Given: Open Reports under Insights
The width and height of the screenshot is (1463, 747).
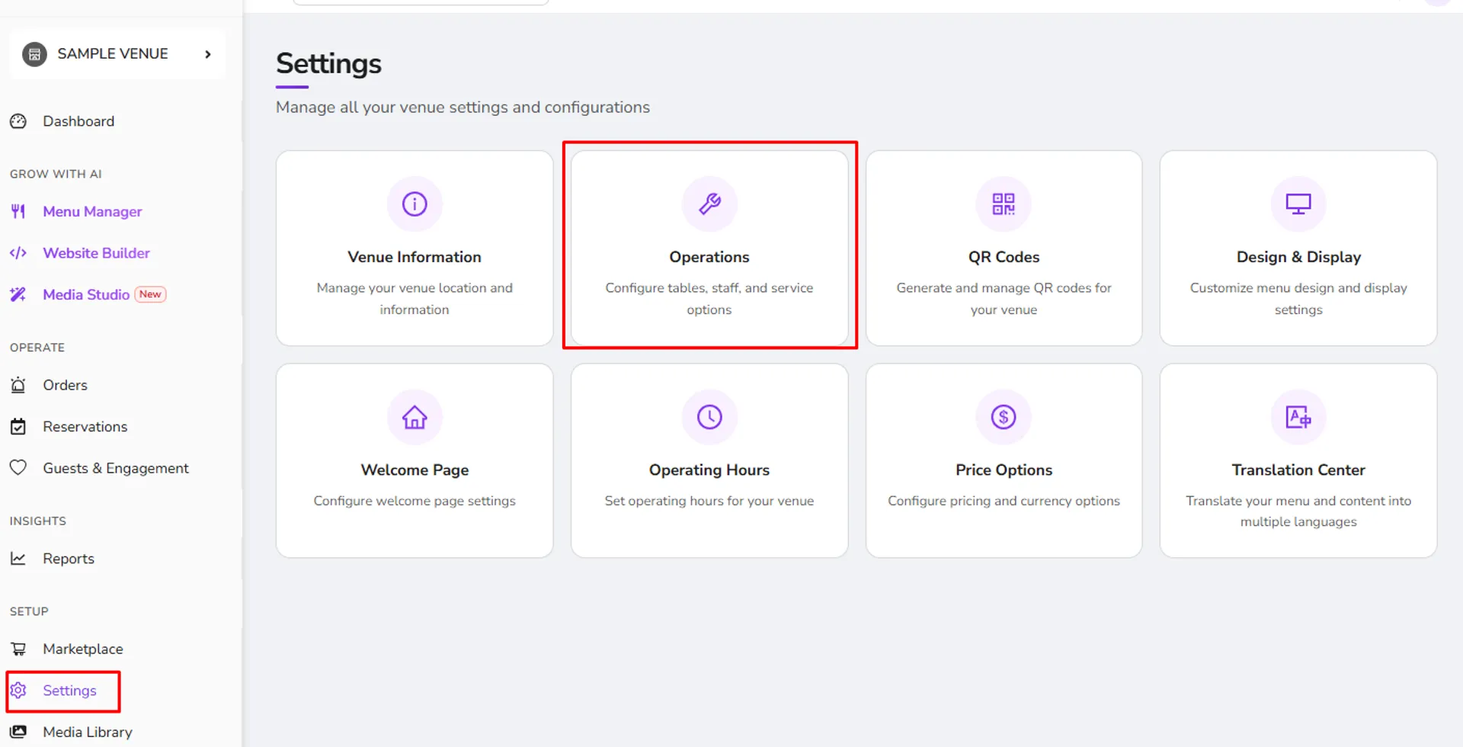Looking at the screenshot, I should click(x=69, y=559).
